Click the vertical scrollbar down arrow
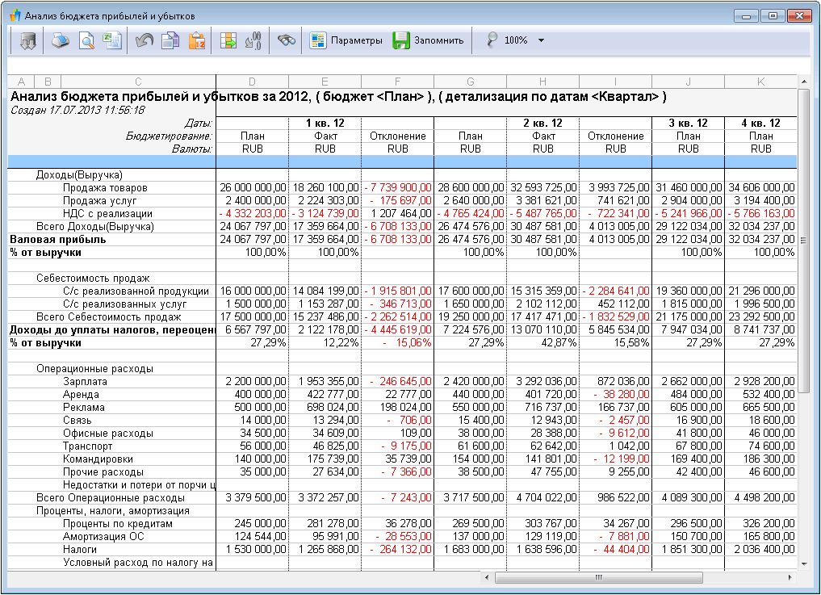Image resolution: width=821 pixels, height=595 pixels. click(803, 563)
